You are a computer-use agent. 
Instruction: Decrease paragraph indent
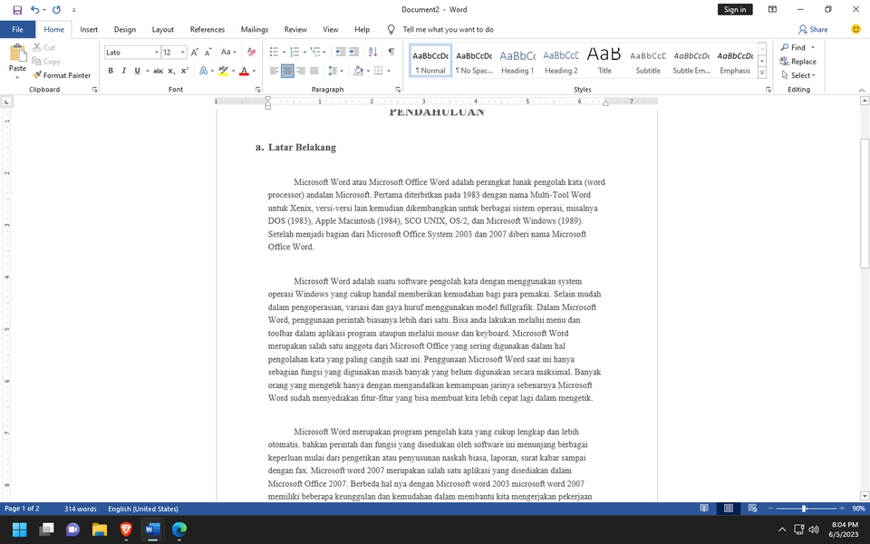point(340,53)
